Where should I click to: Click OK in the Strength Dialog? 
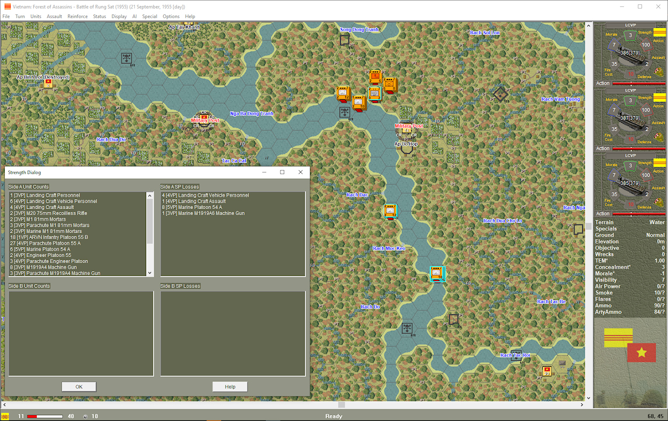[x=79, y=387]
